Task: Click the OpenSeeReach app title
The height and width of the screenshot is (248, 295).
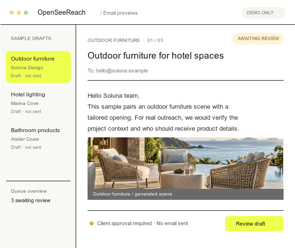Action: click(x=61, y=12)
